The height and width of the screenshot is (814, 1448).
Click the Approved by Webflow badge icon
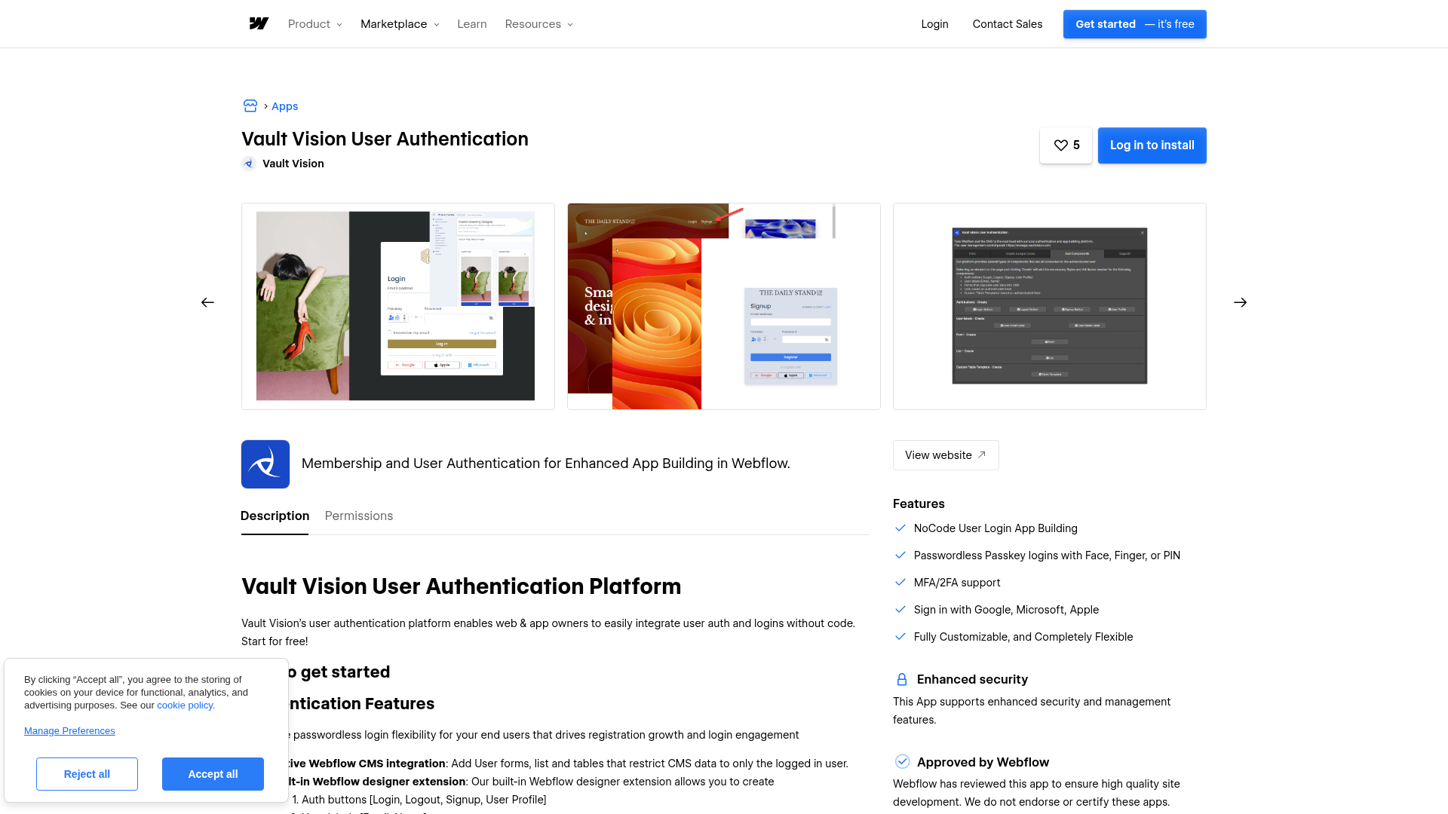click(x=902, y=762)
